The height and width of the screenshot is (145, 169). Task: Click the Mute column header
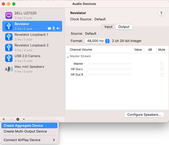pos(161,50)
